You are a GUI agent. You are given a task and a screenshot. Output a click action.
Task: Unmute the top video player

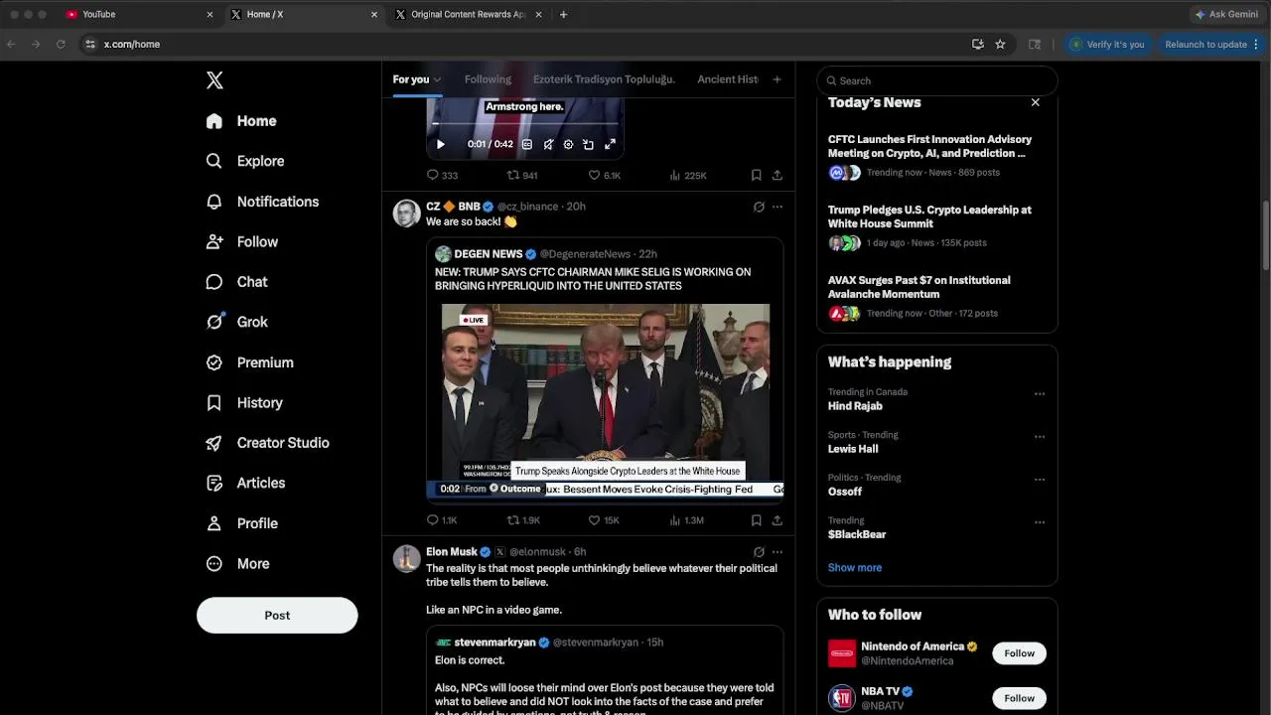coord(548,144)
